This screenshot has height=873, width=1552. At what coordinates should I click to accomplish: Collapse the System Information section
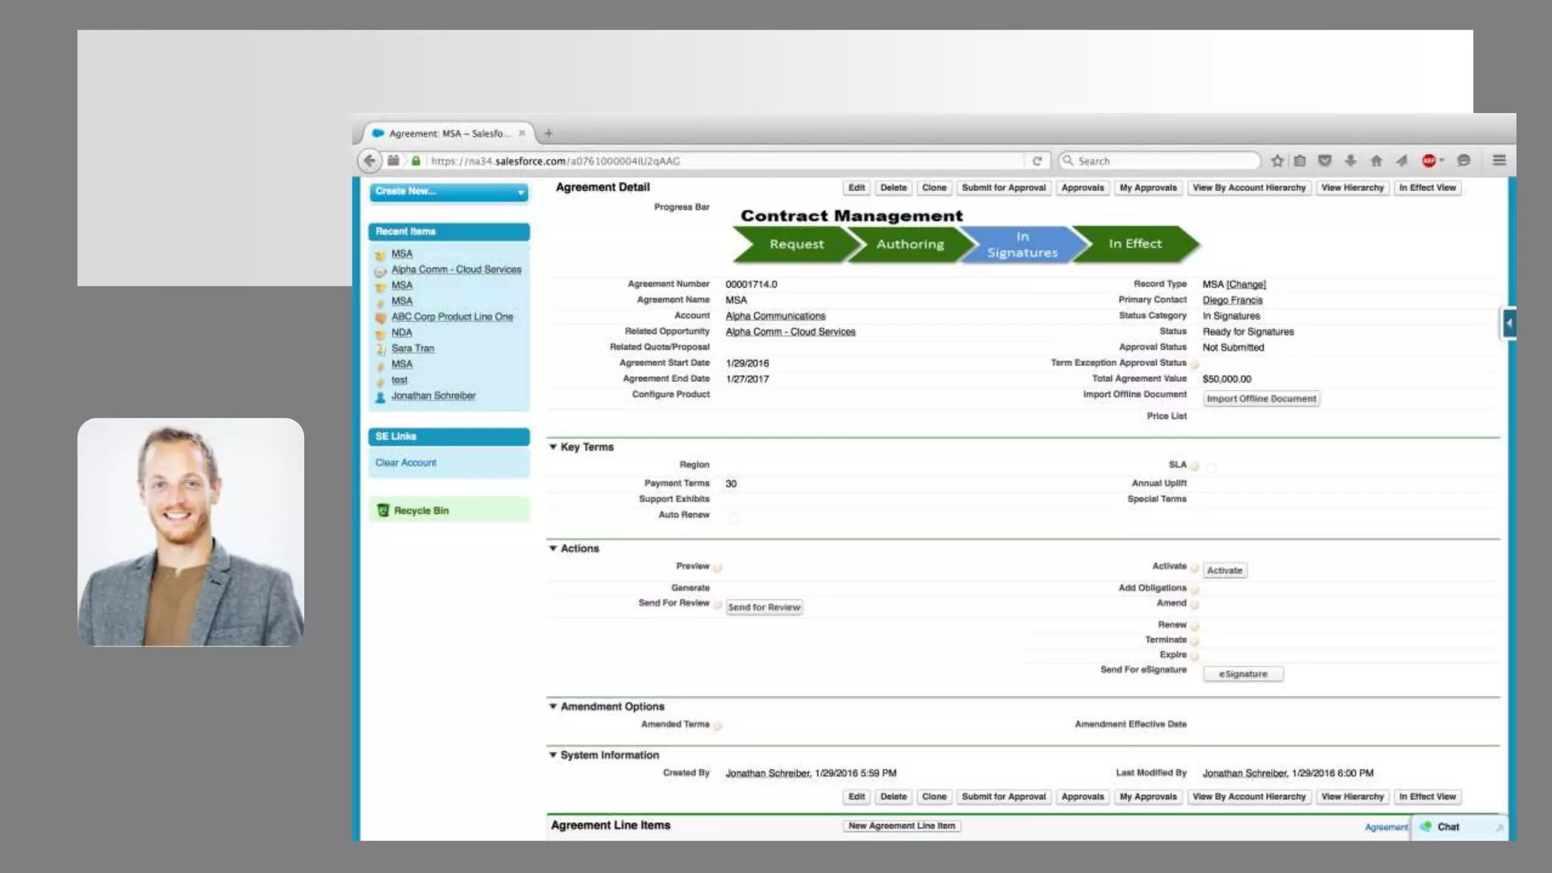coord(552,756)
